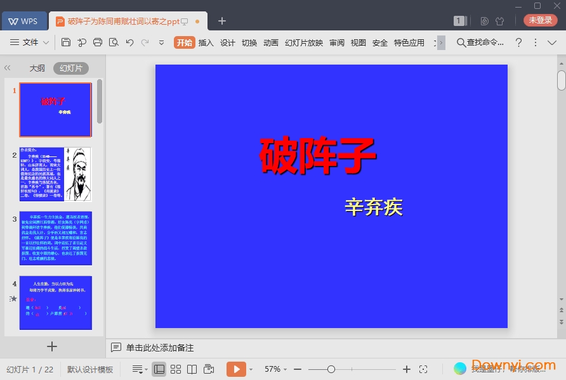The width and height of the screenshot is (566, 380).
Task: Start slideshow with the orange play button
Action: coord(237,369)
